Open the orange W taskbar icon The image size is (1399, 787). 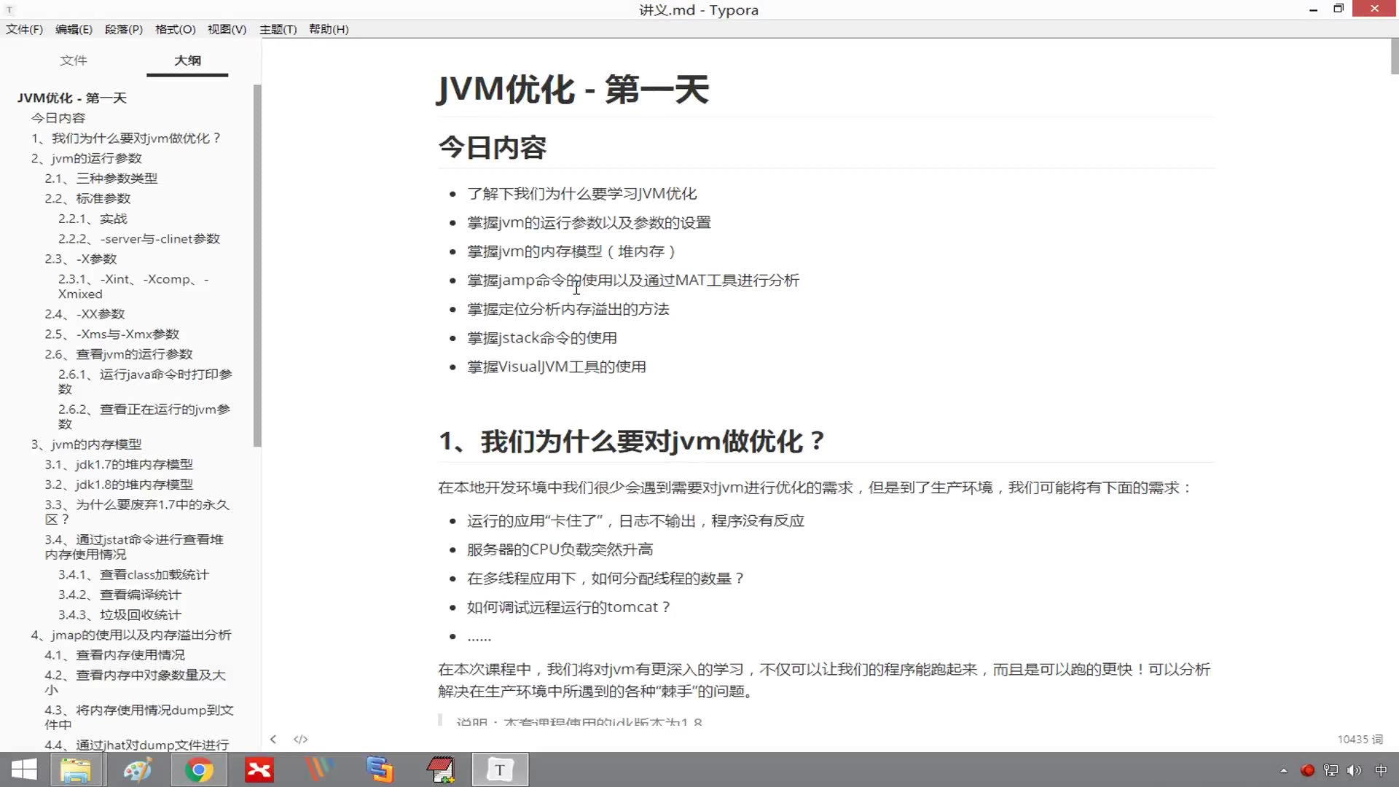pos(318,770)
